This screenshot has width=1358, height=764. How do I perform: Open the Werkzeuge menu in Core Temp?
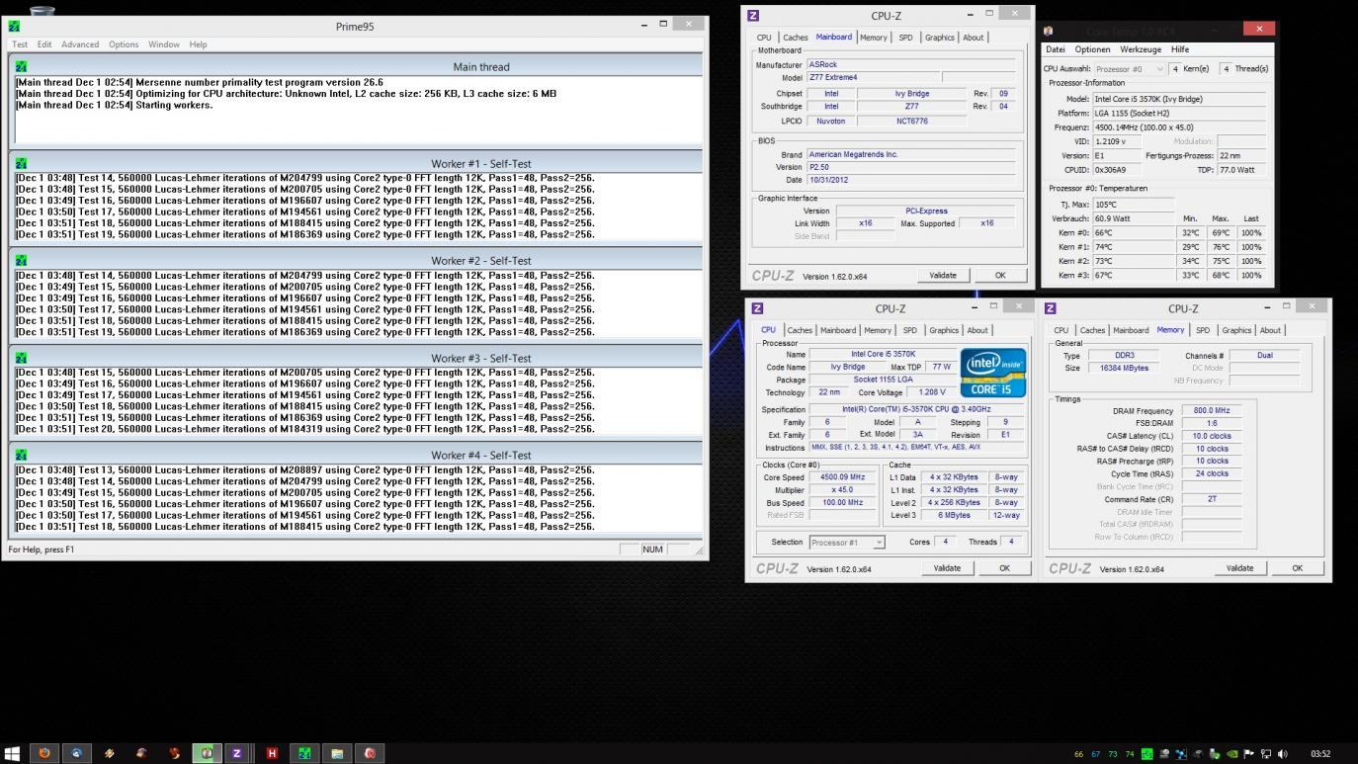[1141, 49]
